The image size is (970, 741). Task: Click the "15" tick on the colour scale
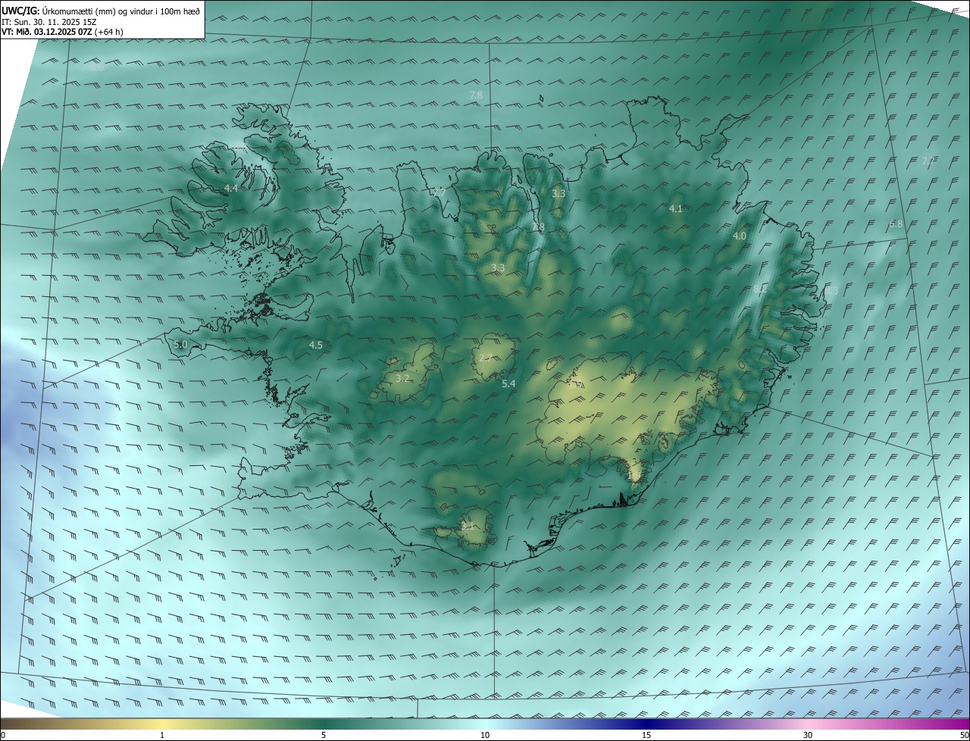pos(646,735)
